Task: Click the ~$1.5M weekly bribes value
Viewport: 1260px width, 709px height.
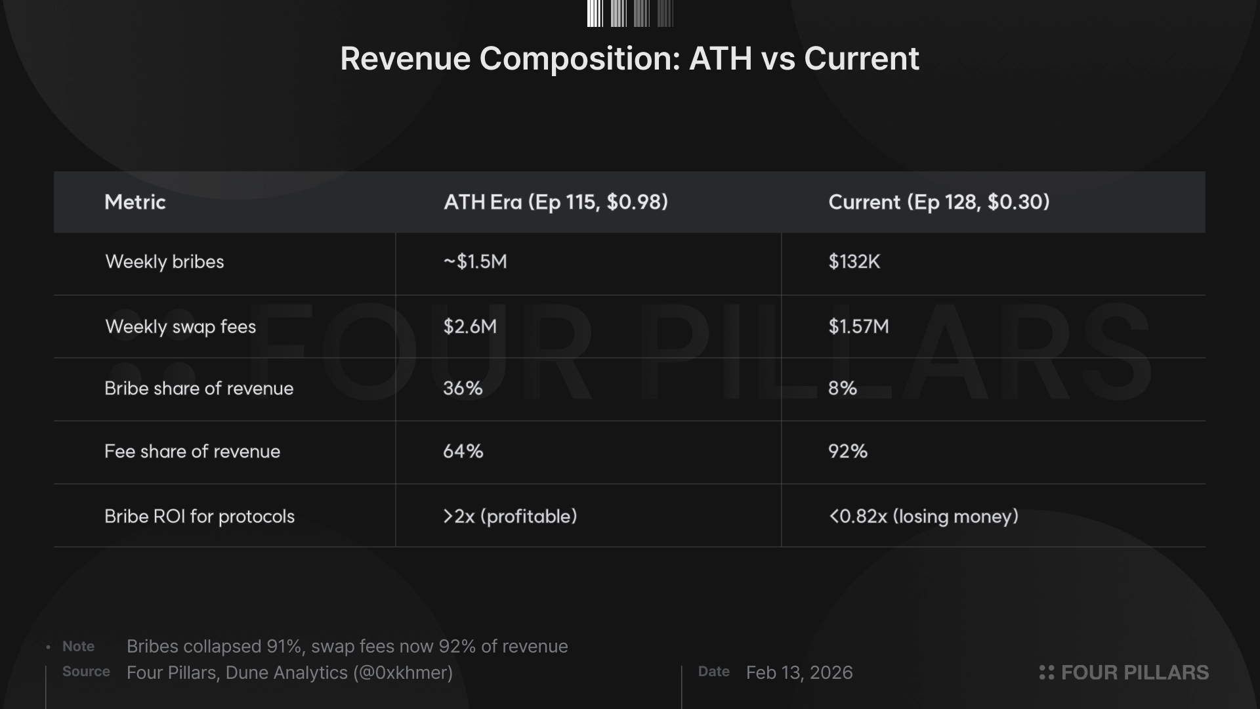Action: [x=475, y=262]
